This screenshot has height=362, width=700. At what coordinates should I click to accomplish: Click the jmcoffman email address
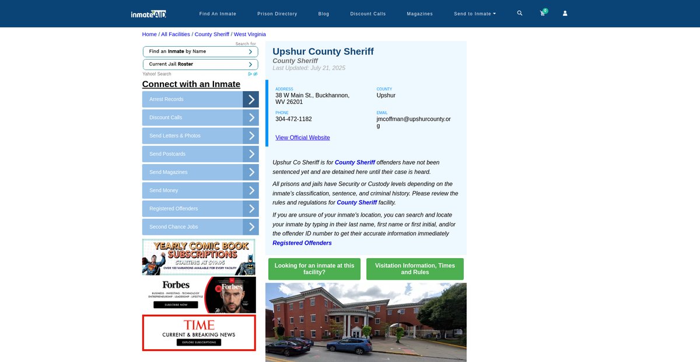414,122
